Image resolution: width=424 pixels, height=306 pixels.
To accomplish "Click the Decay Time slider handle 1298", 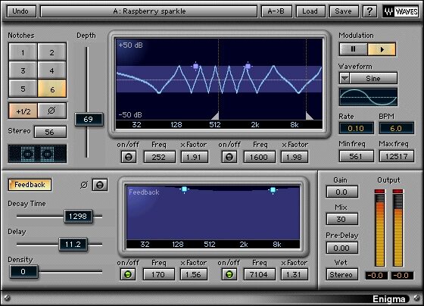I will (78, 216).
